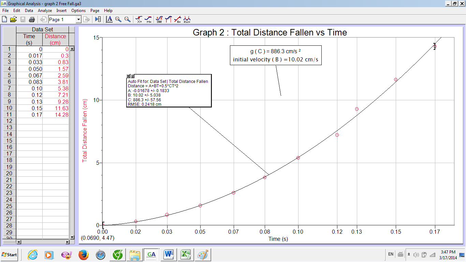Select the distance cell 14.28
This screenshot has height=262, width=466.
[x=56, y=115]
